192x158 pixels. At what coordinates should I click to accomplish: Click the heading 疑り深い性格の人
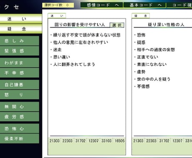point(166,25)
